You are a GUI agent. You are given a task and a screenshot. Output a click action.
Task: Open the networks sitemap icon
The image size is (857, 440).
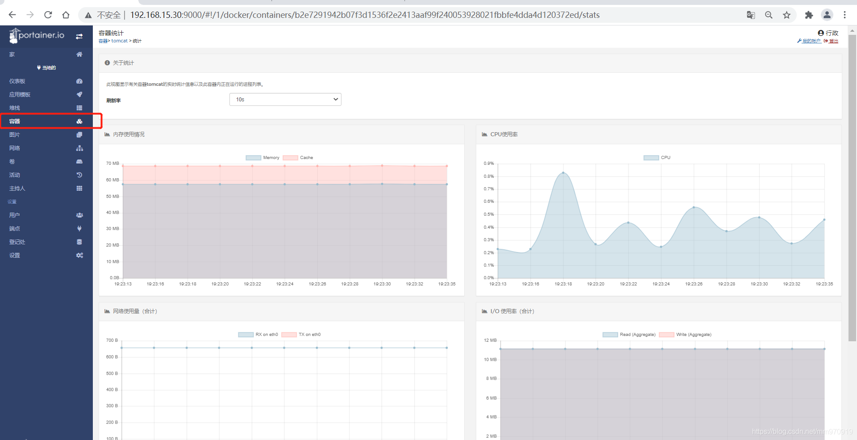79,148
